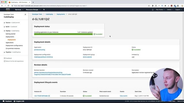Image resolution: width=184 pixels, height=103 pixels.
Task: Click the Duration column header
Action: [x=63, y=92]
